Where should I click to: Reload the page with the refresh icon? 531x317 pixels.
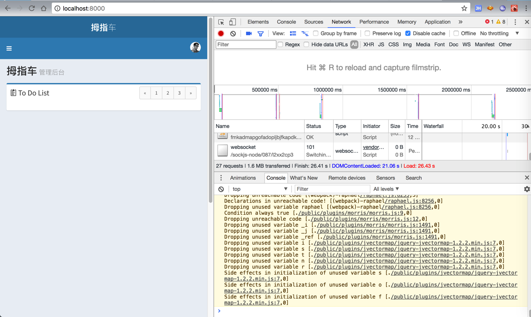32,8
